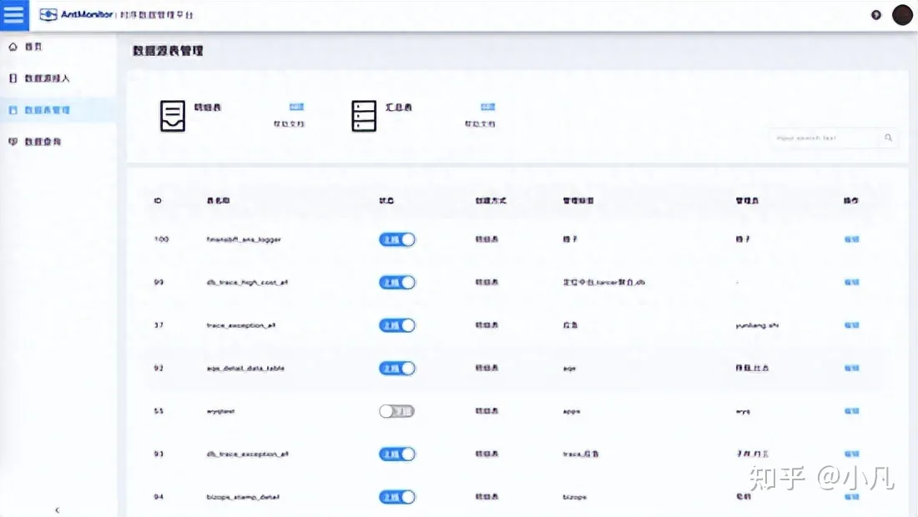Image resolution: width=918 pixels, height=517 pixels.
Task: Click the edit link for aqs_detail_data_table
Action: [x=852, y=369]
